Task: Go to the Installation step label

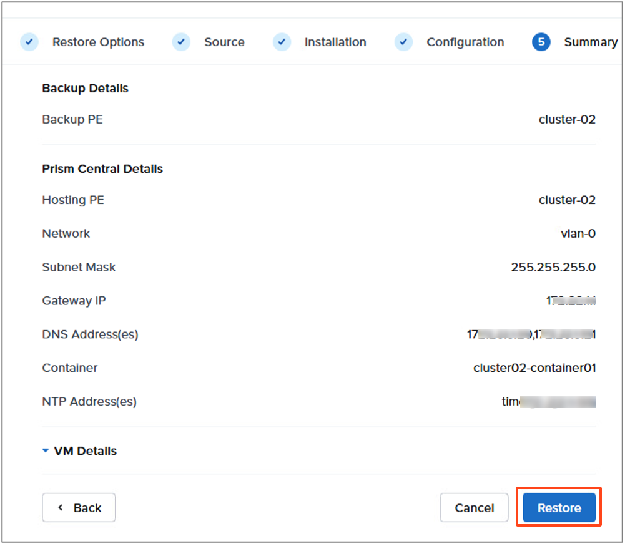Action: [335, 42]
